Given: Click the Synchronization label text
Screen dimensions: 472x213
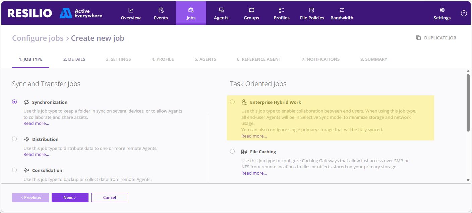Looking at the screenshot, I should pyautogui.click(x=50, y=102).
